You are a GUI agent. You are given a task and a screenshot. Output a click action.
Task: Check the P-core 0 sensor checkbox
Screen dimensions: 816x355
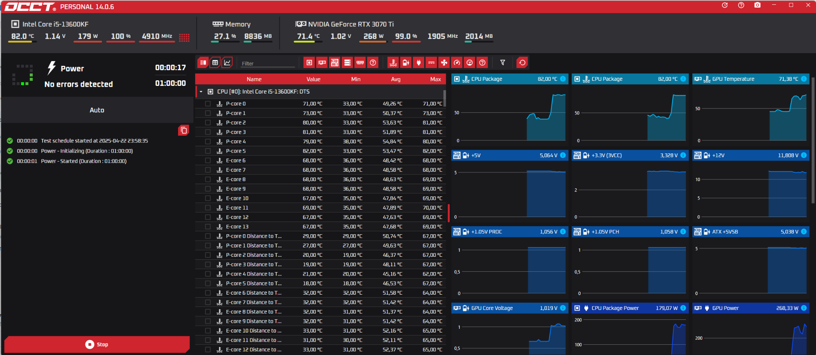point(208,104)
